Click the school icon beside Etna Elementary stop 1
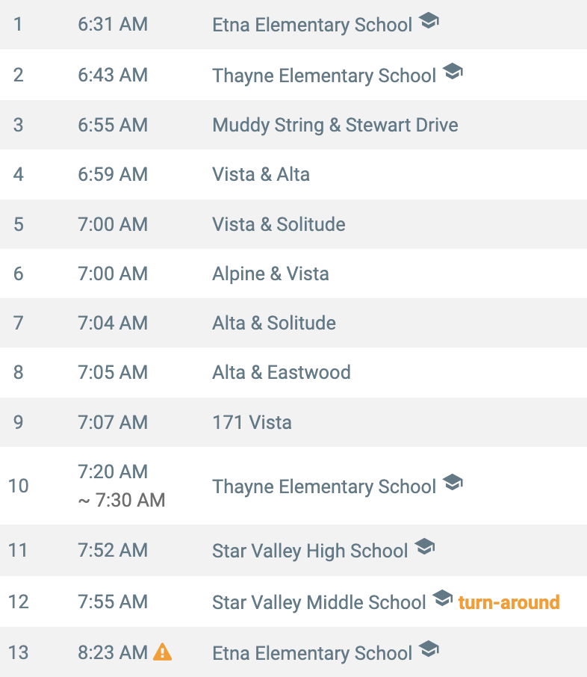587x677 pixels. (429, 21)
